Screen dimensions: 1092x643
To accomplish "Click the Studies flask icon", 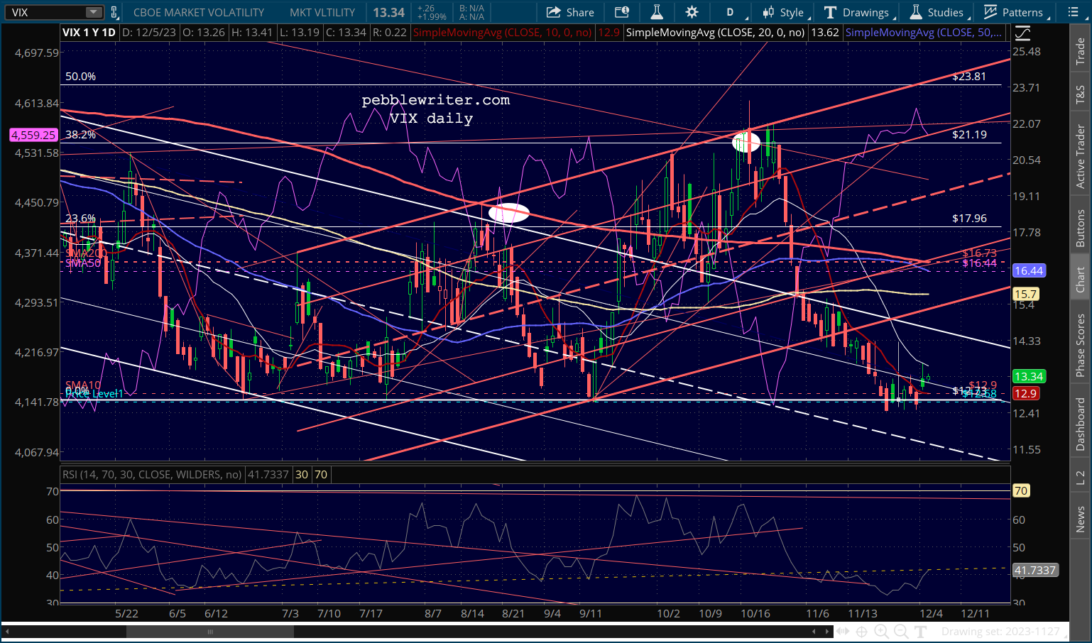I will tap(916, 12).
